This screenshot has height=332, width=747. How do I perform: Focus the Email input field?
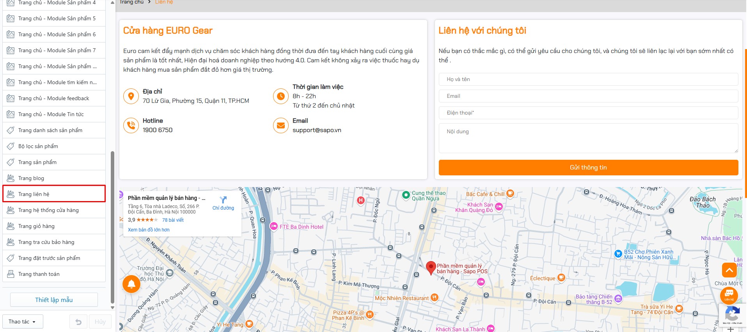point(588,96)
